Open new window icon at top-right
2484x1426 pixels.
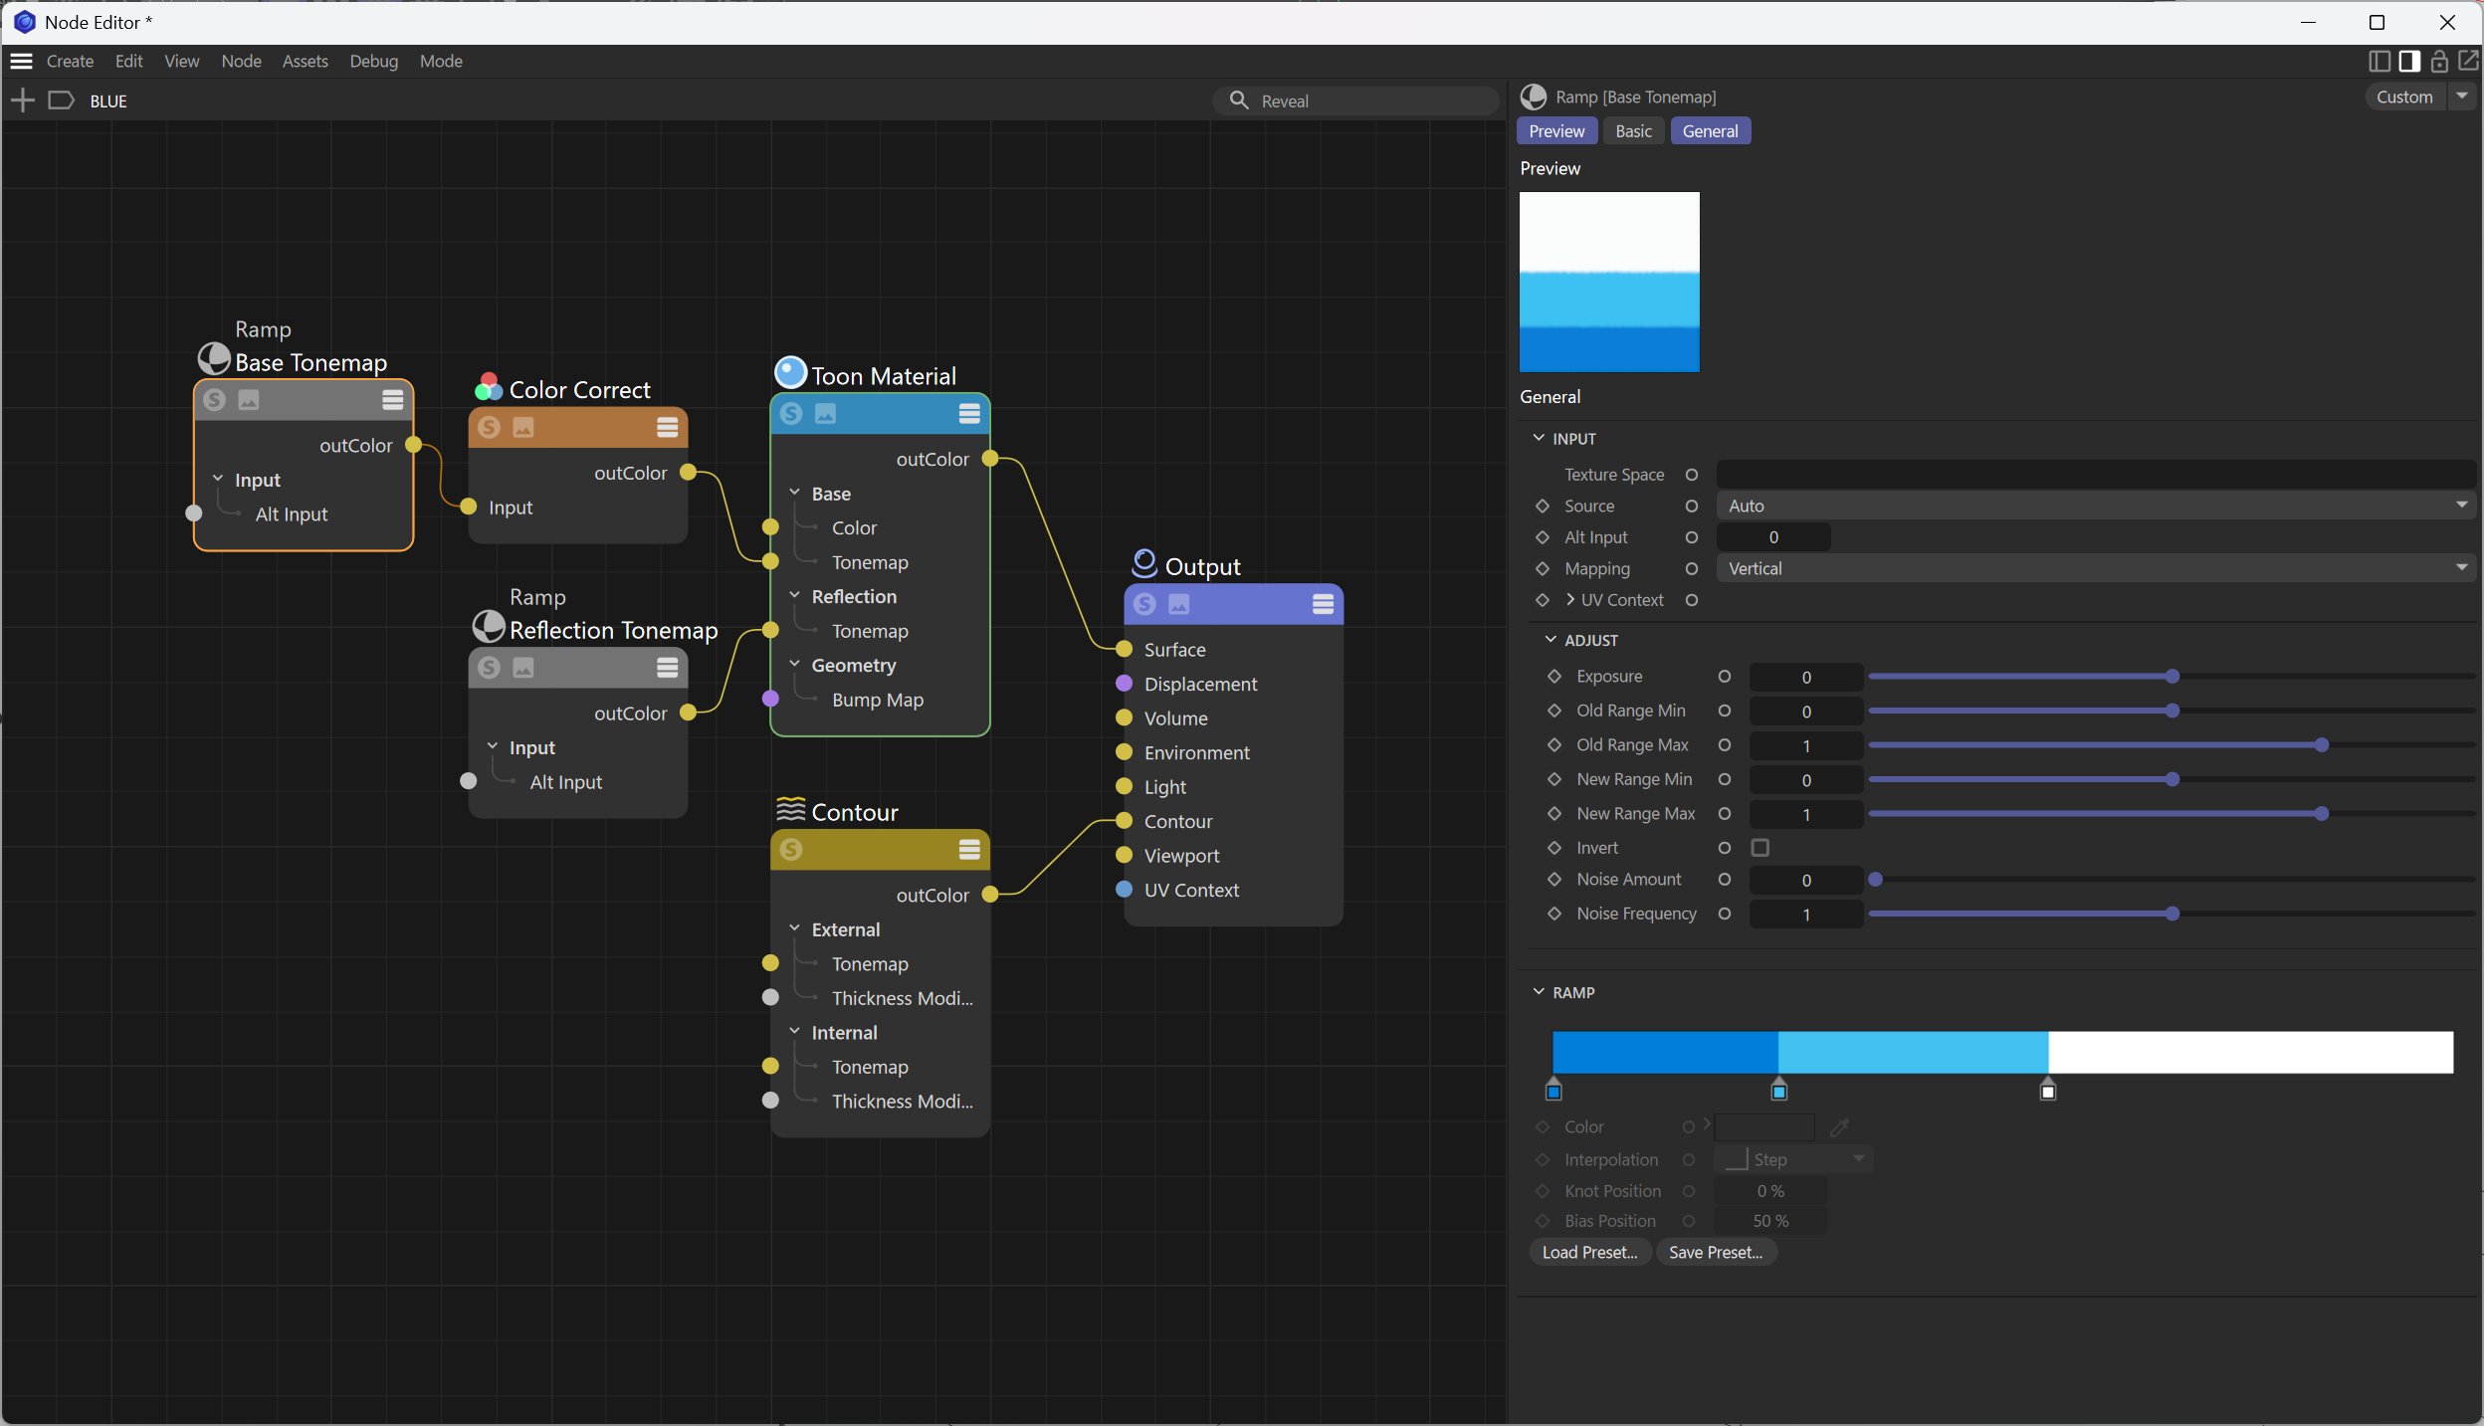2469,62
